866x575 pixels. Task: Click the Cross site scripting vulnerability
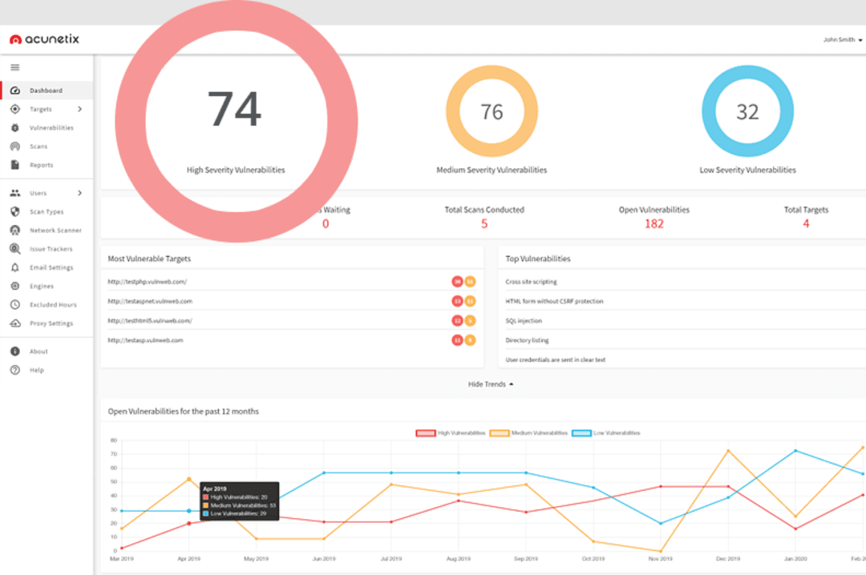[531, 282]
